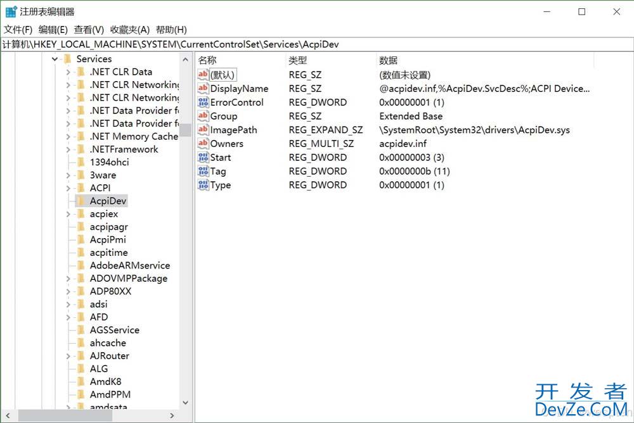Sort values by 类型 column header
The height and width of the screenshot is (423, 634).
coord(331,60)
